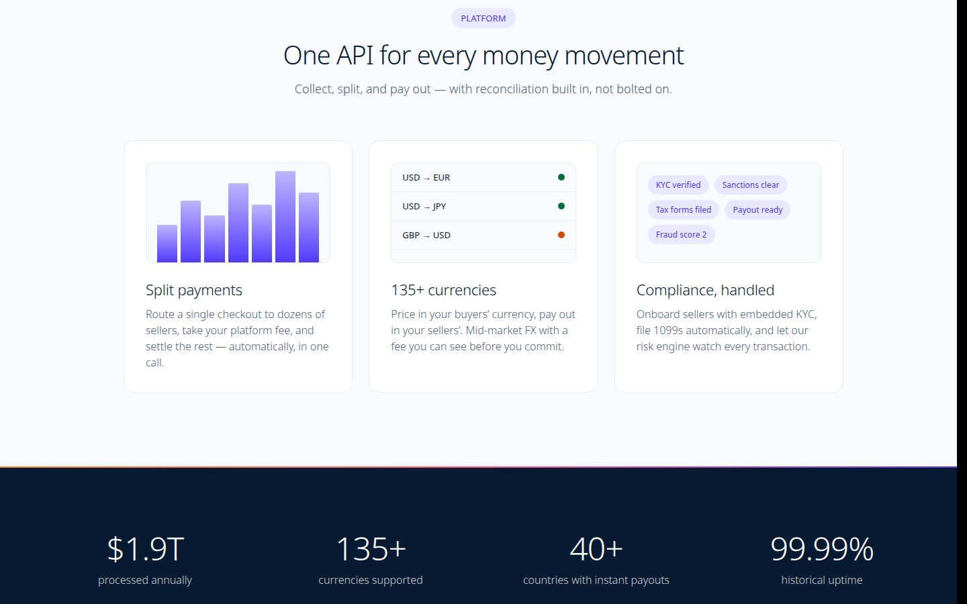Click the GBP → USD currency pair label
This screenshot has width=967, height=604.
pos(426,235)
